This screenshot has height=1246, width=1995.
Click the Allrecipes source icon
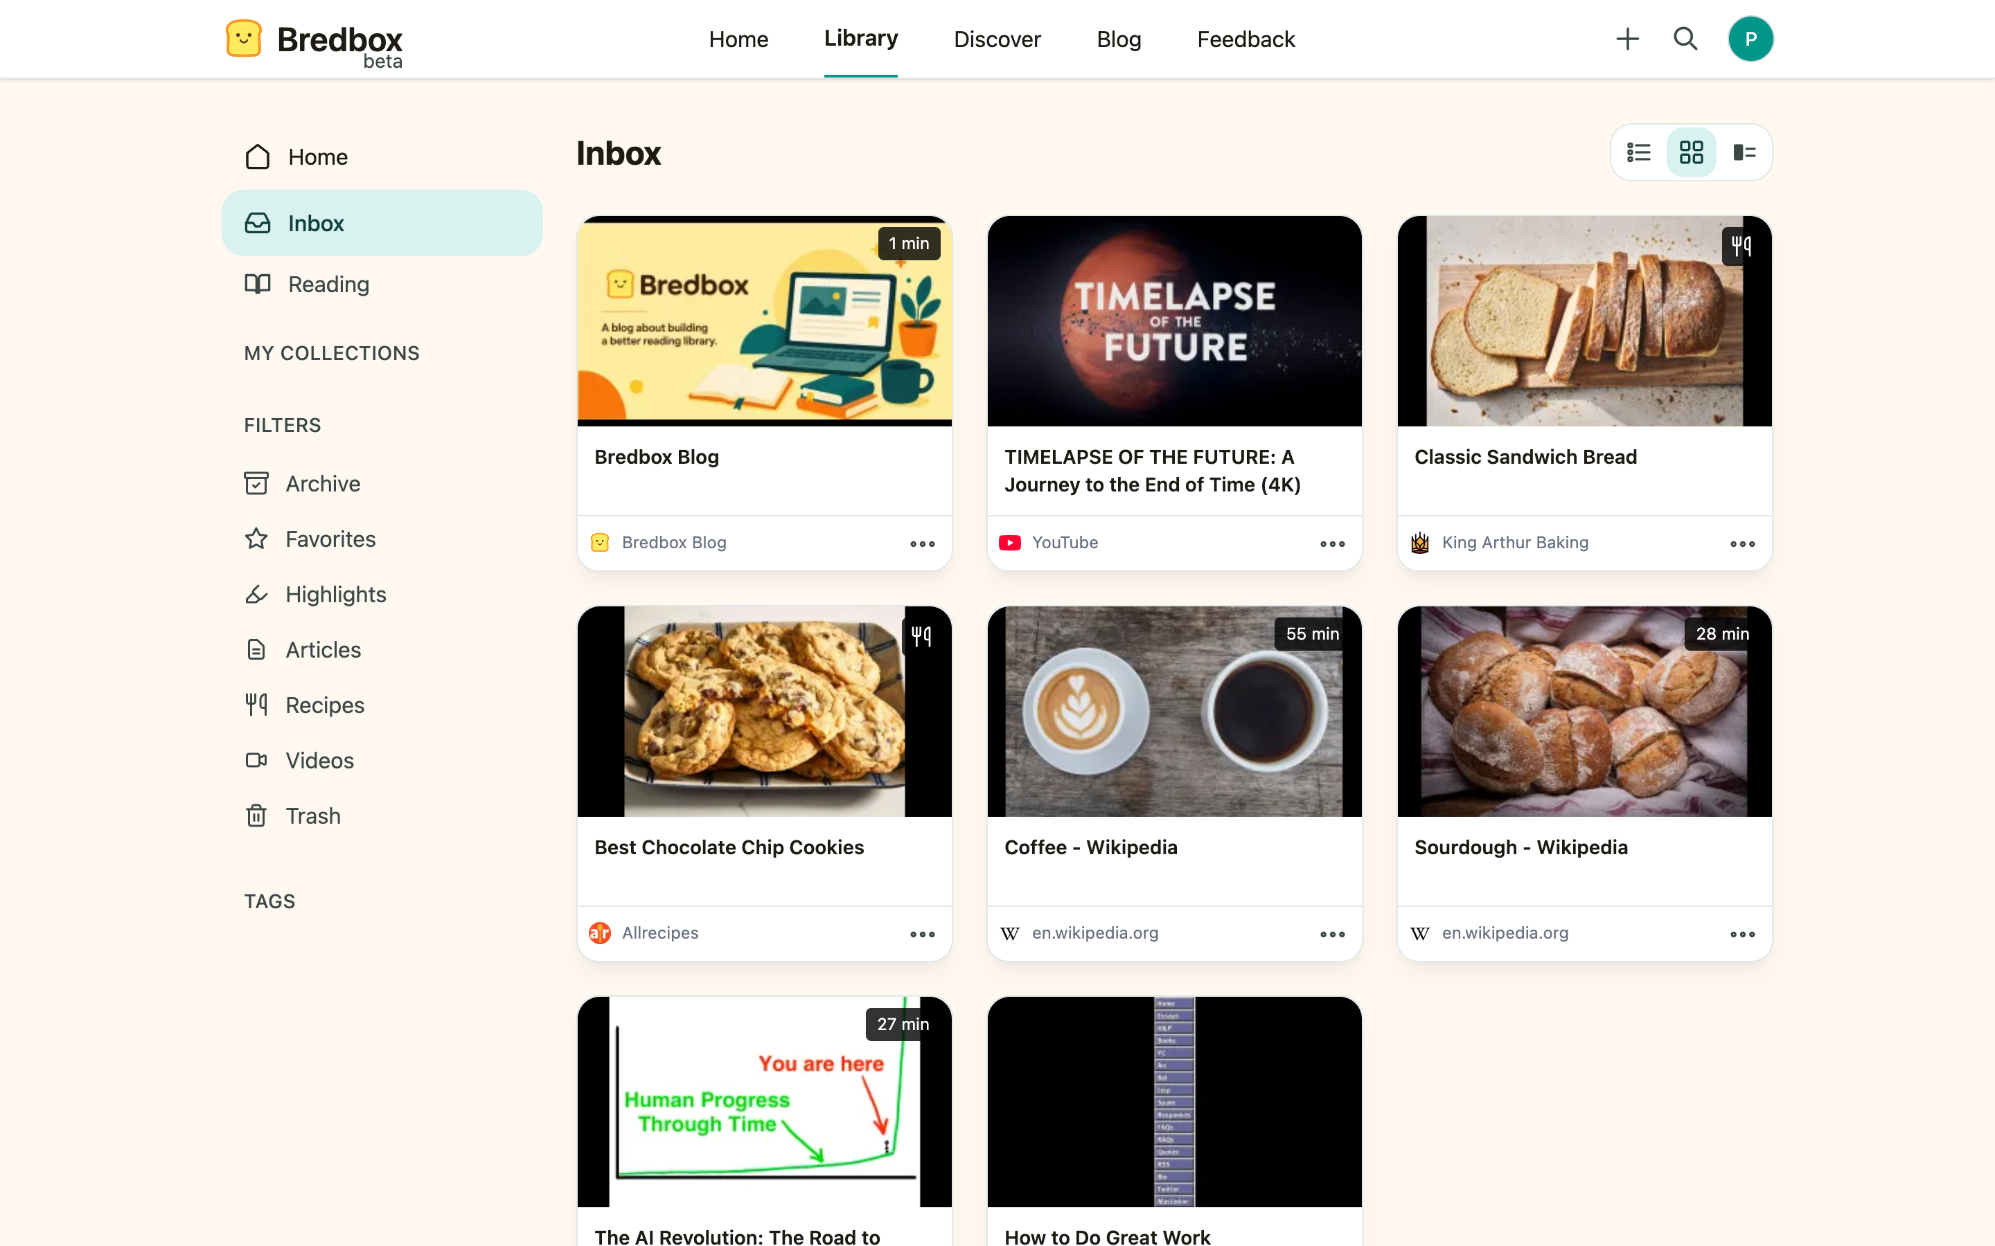pyautogui.click(x=600, y=933)
